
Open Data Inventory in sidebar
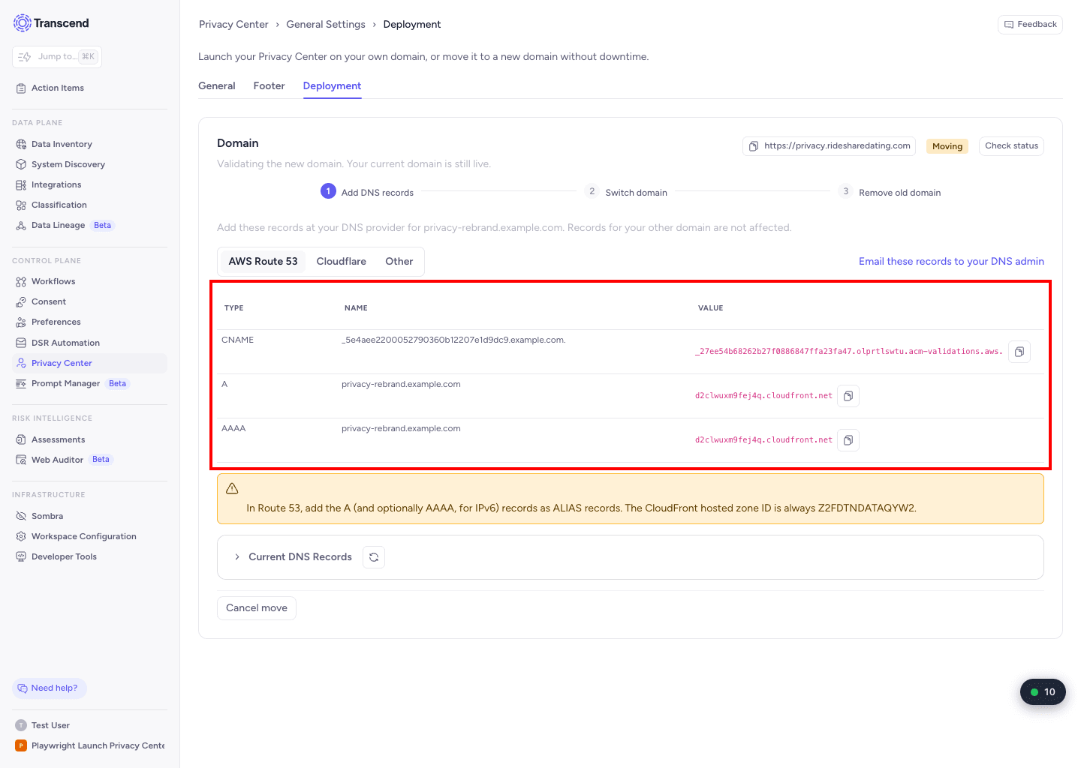click(x=62, y=144)
